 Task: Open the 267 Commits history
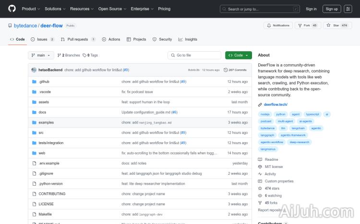(x=235, y=70)
